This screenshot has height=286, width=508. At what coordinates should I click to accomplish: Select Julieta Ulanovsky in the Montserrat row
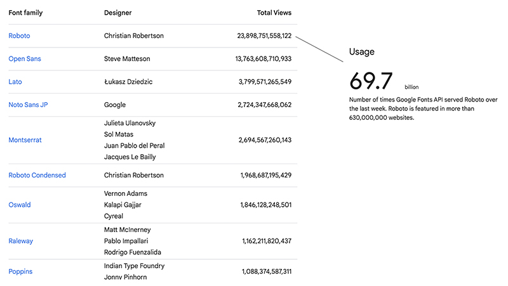pos(130,123)
